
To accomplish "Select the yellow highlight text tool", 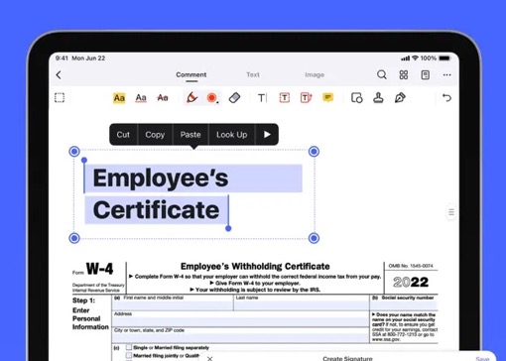I will tap(119, 98).
